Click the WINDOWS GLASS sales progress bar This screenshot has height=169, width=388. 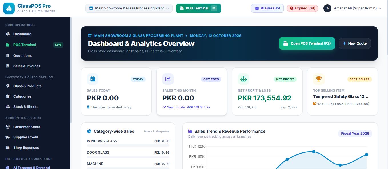(128, 146)
